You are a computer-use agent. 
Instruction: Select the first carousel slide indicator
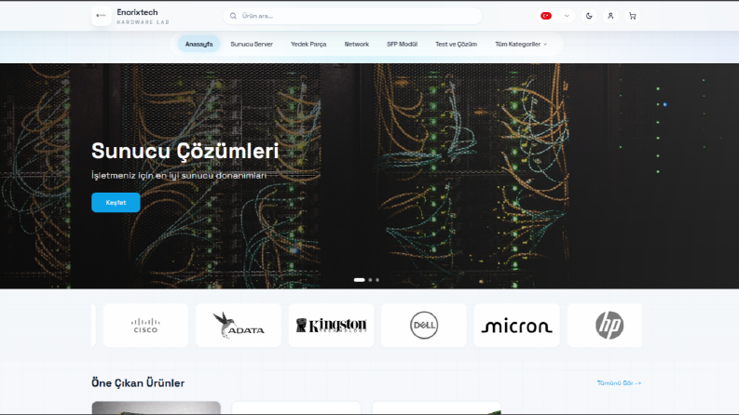point(359,280)
